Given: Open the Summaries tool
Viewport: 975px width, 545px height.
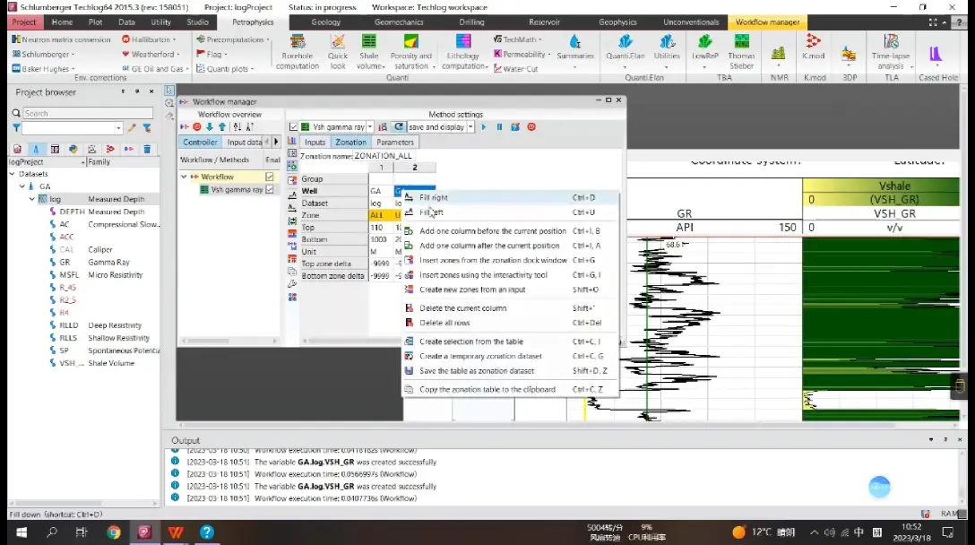Looking at the screenshot, I should (x=575, y=48).
